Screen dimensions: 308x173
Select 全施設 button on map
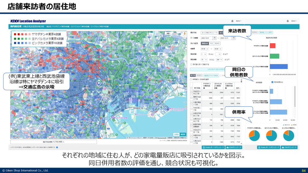pyautogui.click(x=176, y=134)
